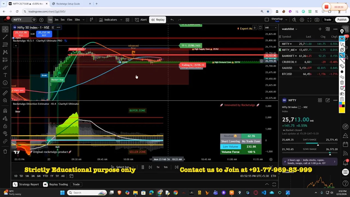Screen dimensions: 350x197
Task: Take a chart snapshot with the camera icon
Action: [317, 19]
